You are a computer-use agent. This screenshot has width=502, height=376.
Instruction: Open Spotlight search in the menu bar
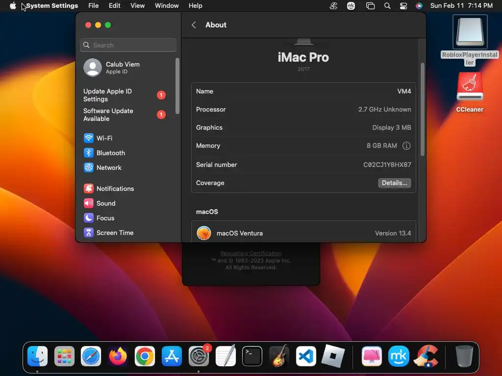[x=387, y=6]
